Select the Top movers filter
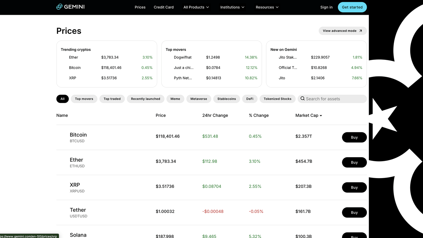The height and width of the screenshot is (238, 423). 84,99
